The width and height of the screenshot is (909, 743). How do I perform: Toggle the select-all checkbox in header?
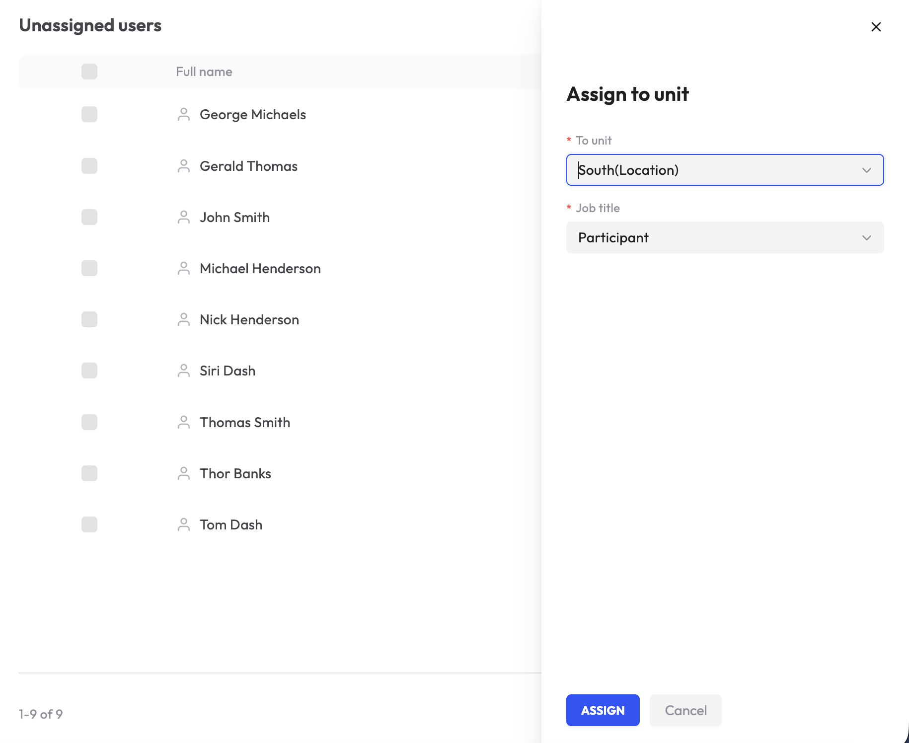pyautogui.click(x=89, y=72)
